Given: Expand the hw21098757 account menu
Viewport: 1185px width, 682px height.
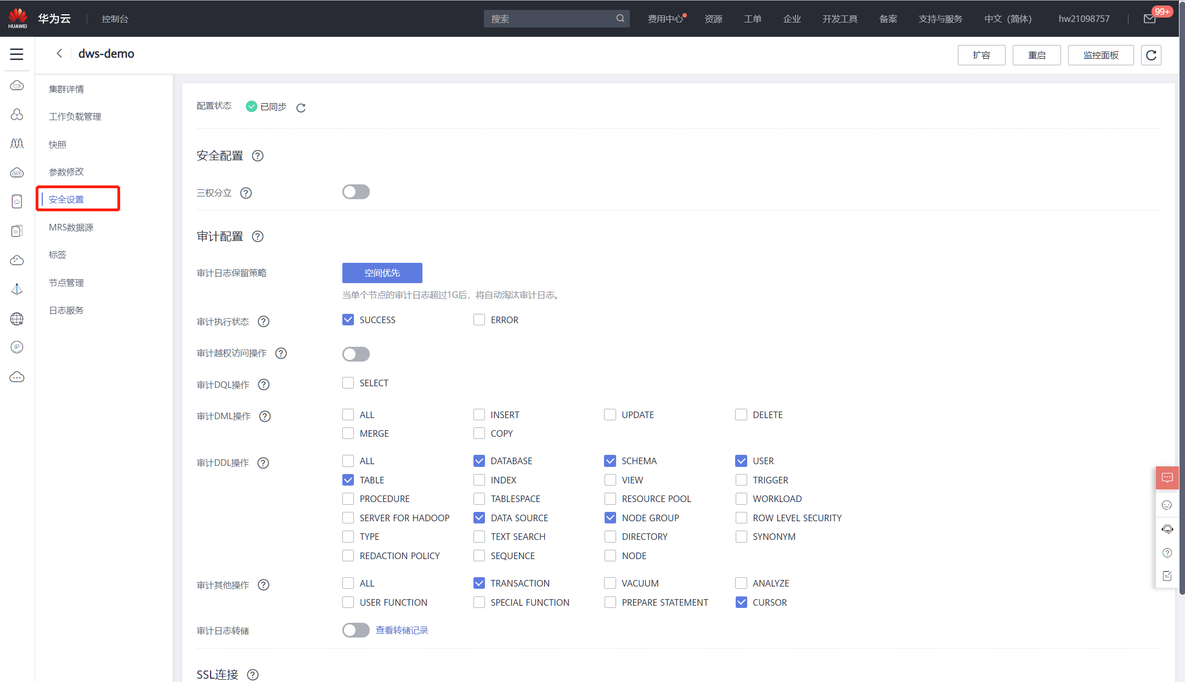Looking at the screenshot, I should click(1084, 19).
